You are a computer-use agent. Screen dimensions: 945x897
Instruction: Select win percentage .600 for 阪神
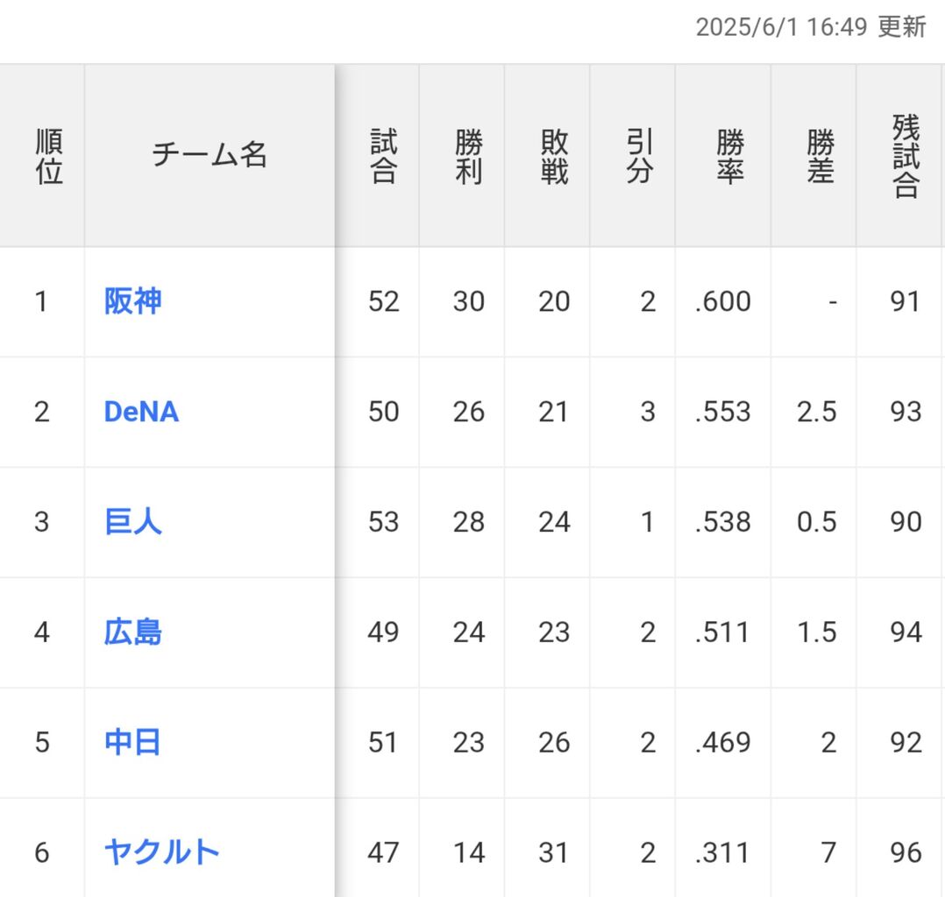[x=722, y=301]
